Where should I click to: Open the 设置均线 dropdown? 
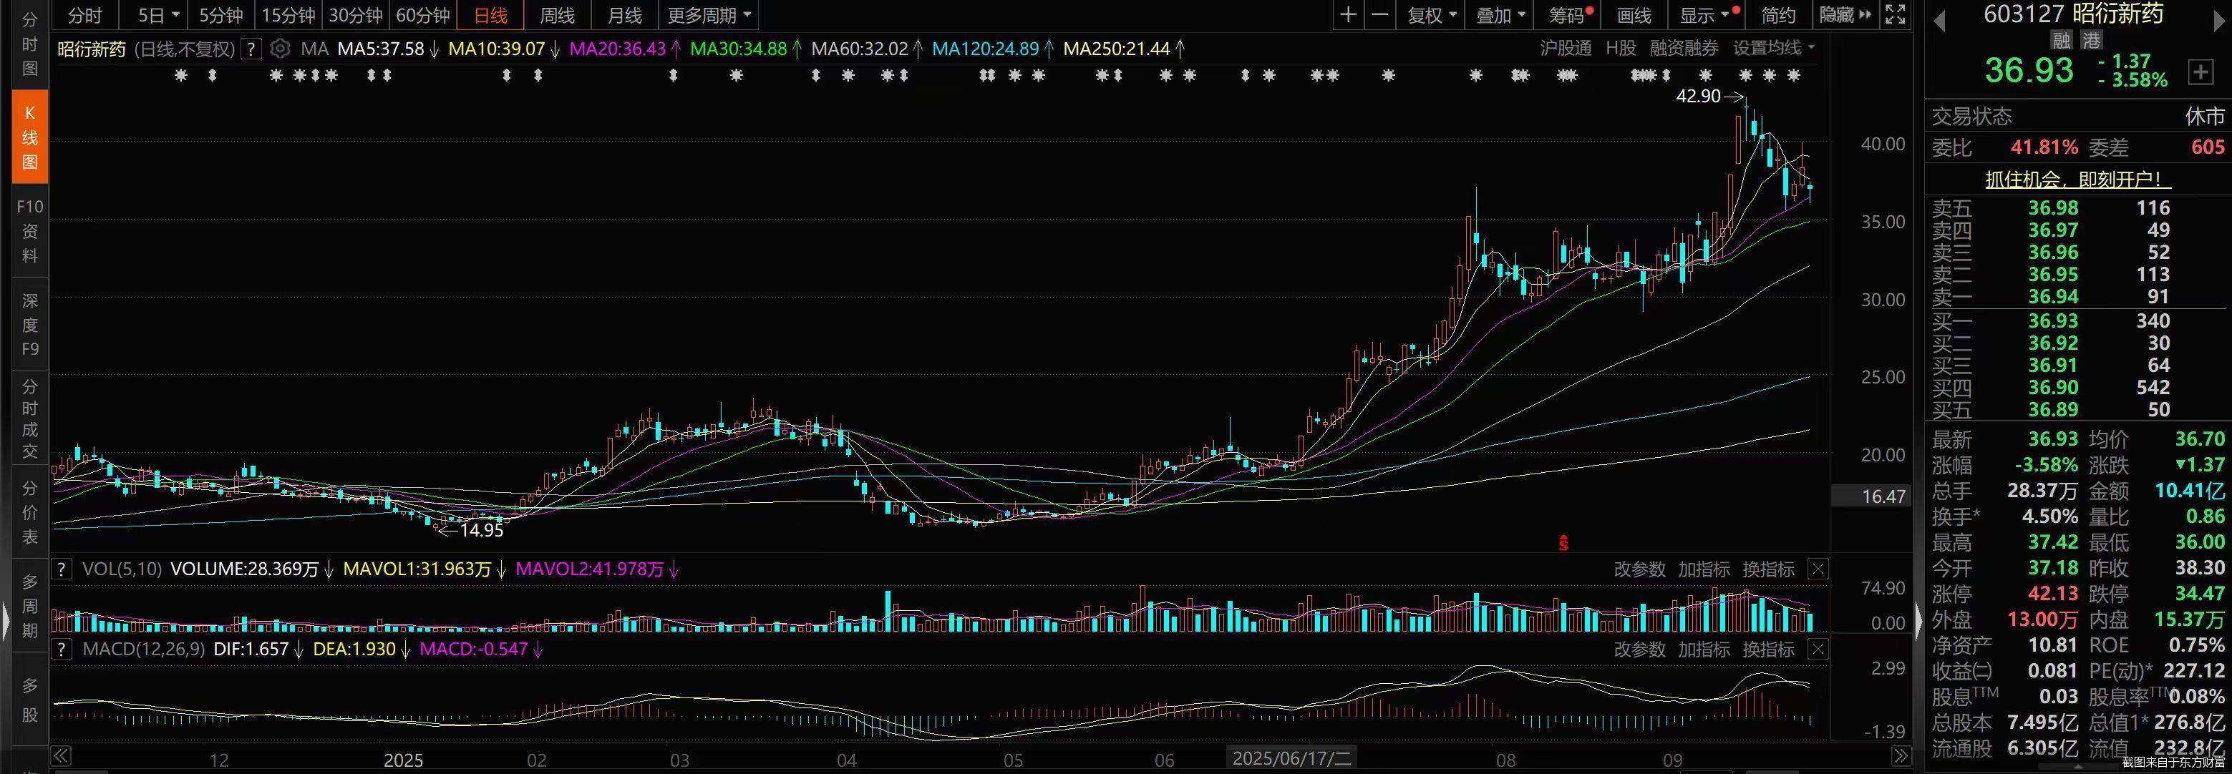coord(1772,49)
